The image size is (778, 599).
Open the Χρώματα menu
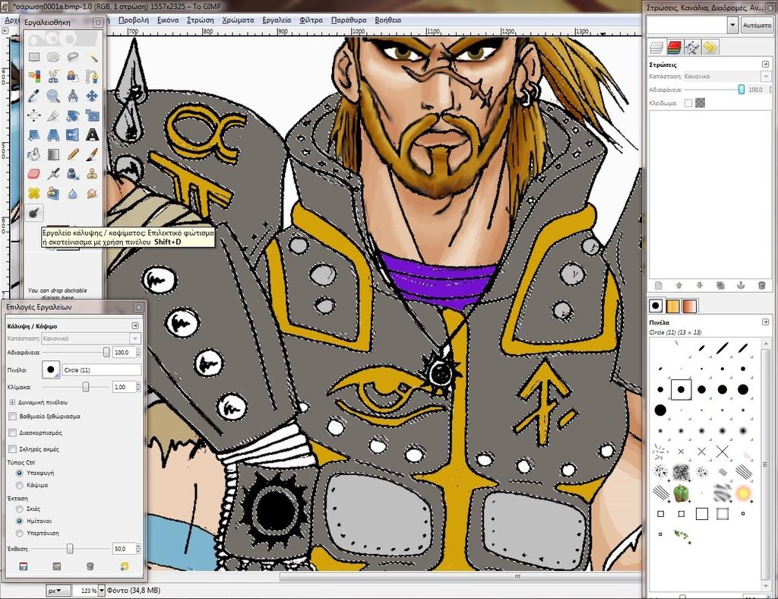tap(238, 21)
